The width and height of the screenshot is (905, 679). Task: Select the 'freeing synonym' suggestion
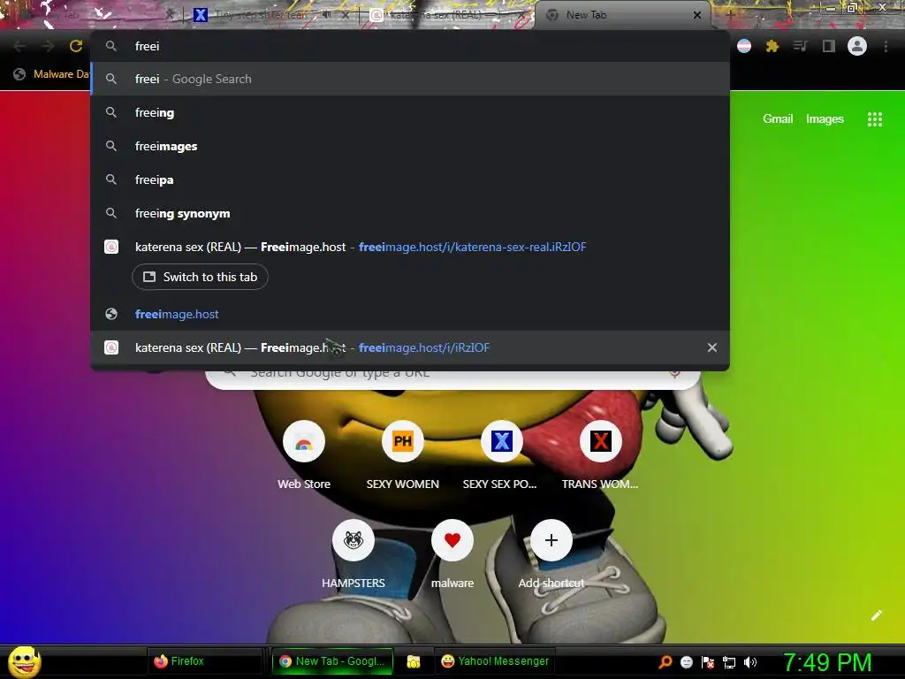(410, 213)
